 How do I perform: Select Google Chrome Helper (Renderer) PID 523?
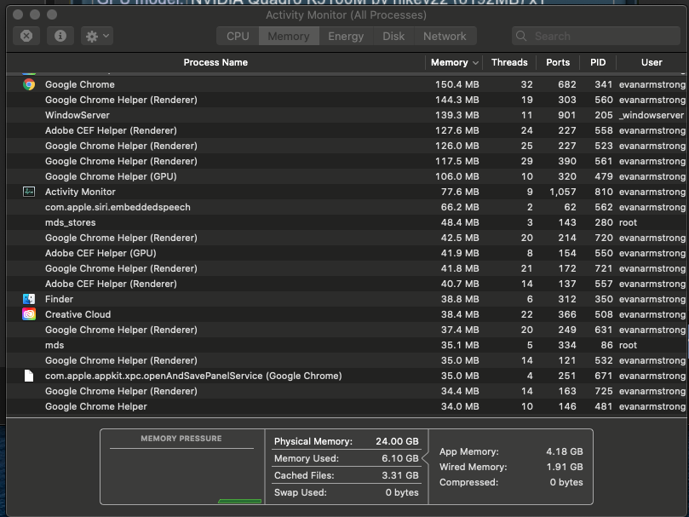[x=347, y=146]
